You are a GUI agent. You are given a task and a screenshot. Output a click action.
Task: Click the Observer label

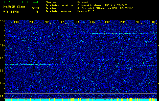pos(52,2)
